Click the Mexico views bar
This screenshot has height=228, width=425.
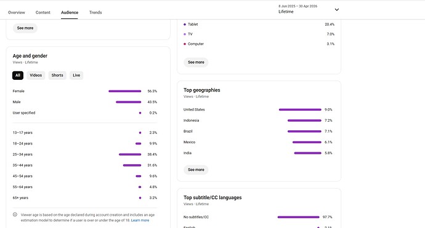(307, 142)
